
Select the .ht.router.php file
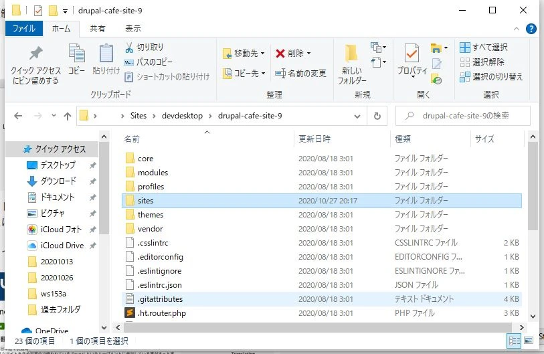tap(321, 313)
